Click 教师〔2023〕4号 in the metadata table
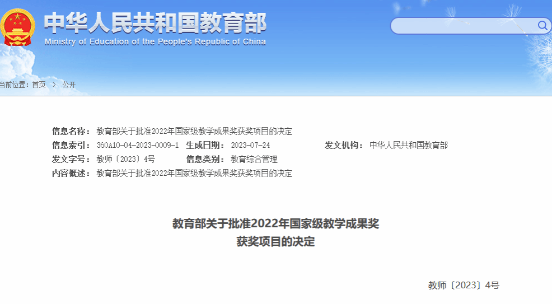552x304 pixels. point(125,159)
